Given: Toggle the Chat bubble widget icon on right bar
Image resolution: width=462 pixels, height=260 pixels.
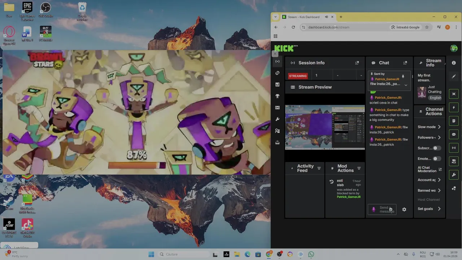Looking at the screenshot, I should coord(454,134).
